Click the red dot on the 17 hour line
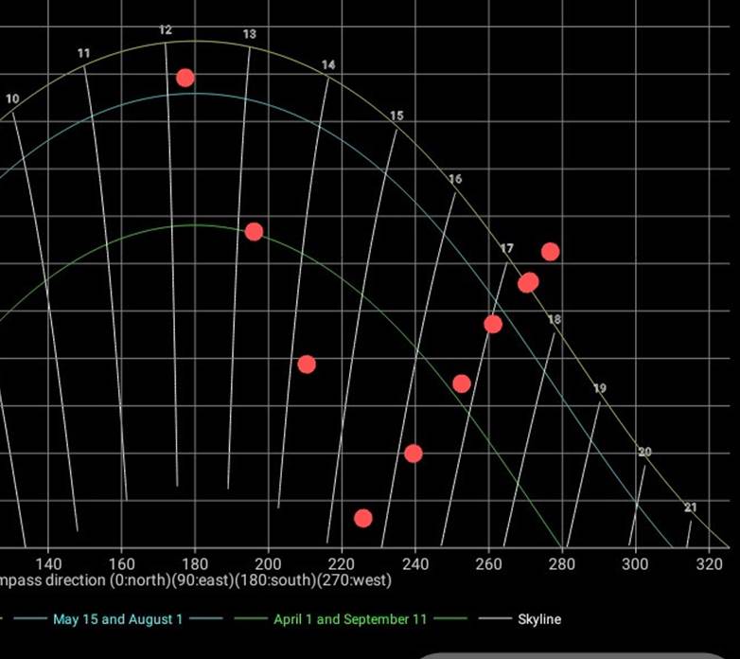The width and height of the screenshot is (740, 659). (493, 325)
